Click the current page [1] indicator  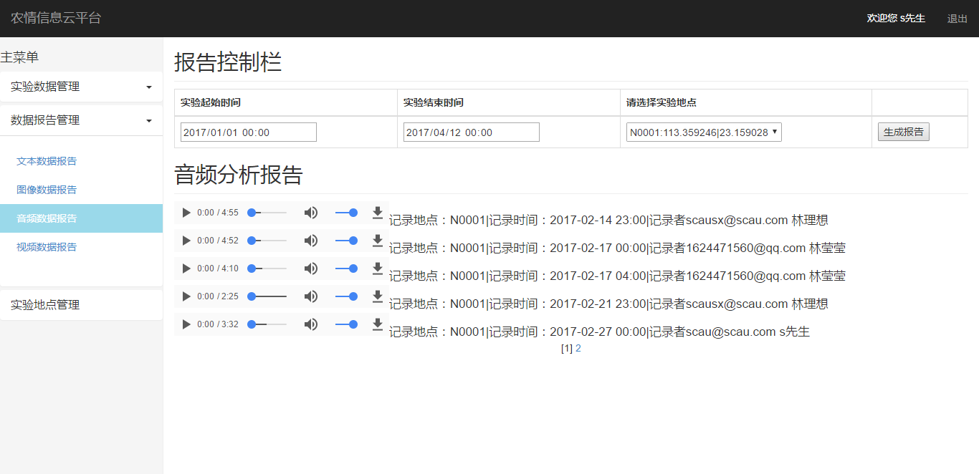point(567,349)
